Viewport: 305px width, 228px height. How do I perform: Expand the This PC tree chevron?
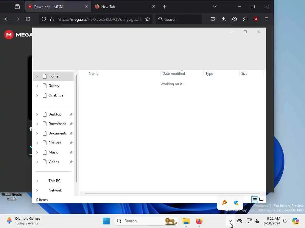tap(37, 181)
